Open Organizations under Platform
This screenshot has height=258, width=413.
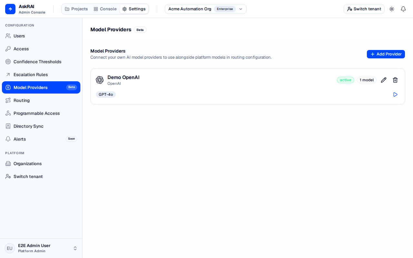(41, 164)
